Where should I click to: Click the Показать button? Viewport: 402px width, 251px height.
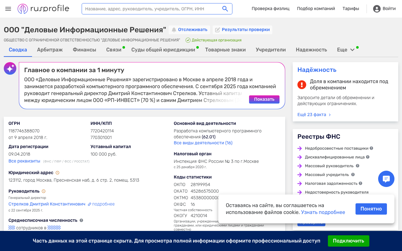tap(264, 99)
